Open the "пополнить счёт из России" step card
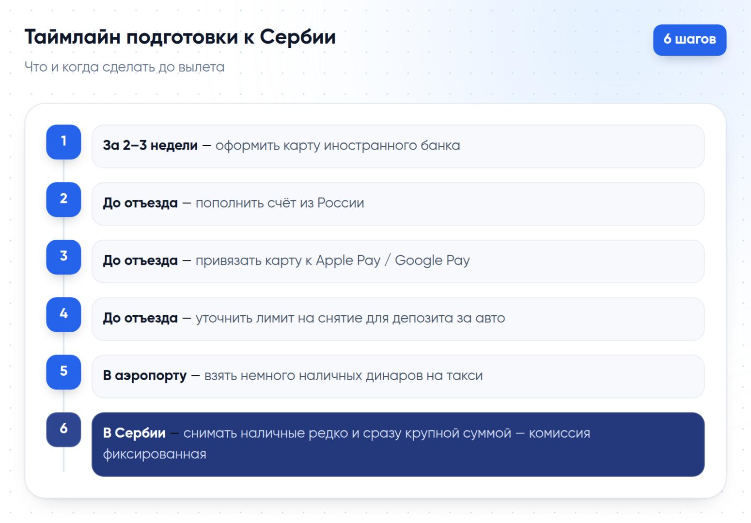The height and width of the screenshot is (523, 751). (398, 204)
